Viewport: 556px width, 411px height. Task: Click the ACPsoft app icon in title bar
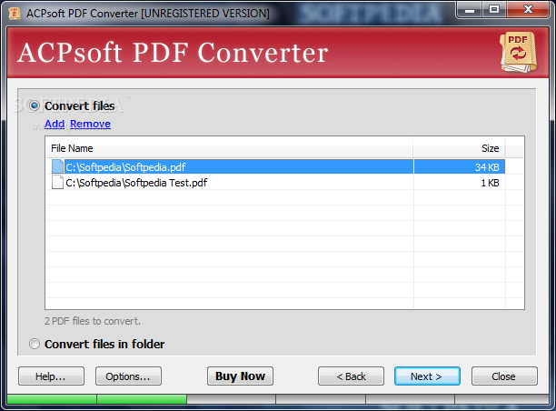(15, 13)
